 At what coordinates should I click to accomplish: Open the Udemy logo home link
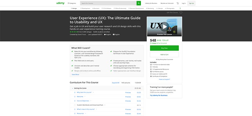click(61, 3)
